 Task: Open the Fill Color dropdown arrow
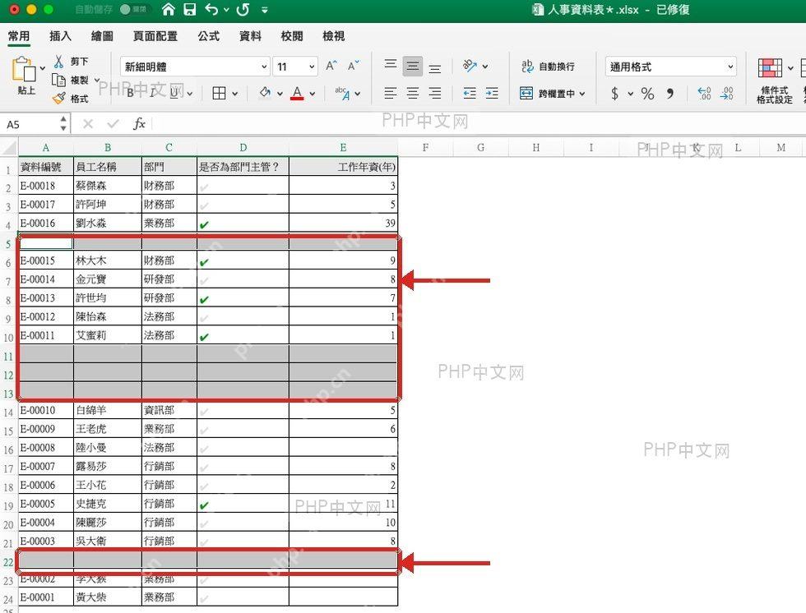pyautogui.click(x=280, y=94)
